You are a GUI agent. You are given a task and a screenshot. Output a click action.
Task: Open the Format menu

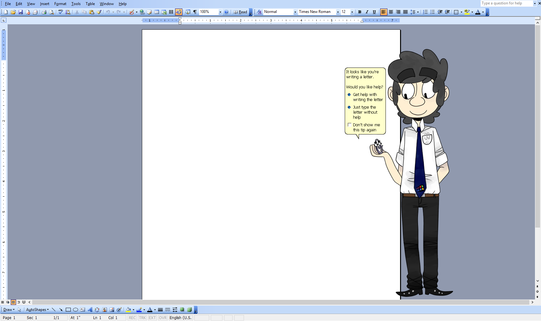click(60, 4)
